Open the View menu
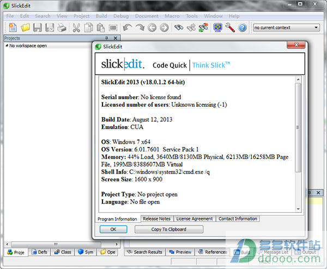 coord(62,16)
